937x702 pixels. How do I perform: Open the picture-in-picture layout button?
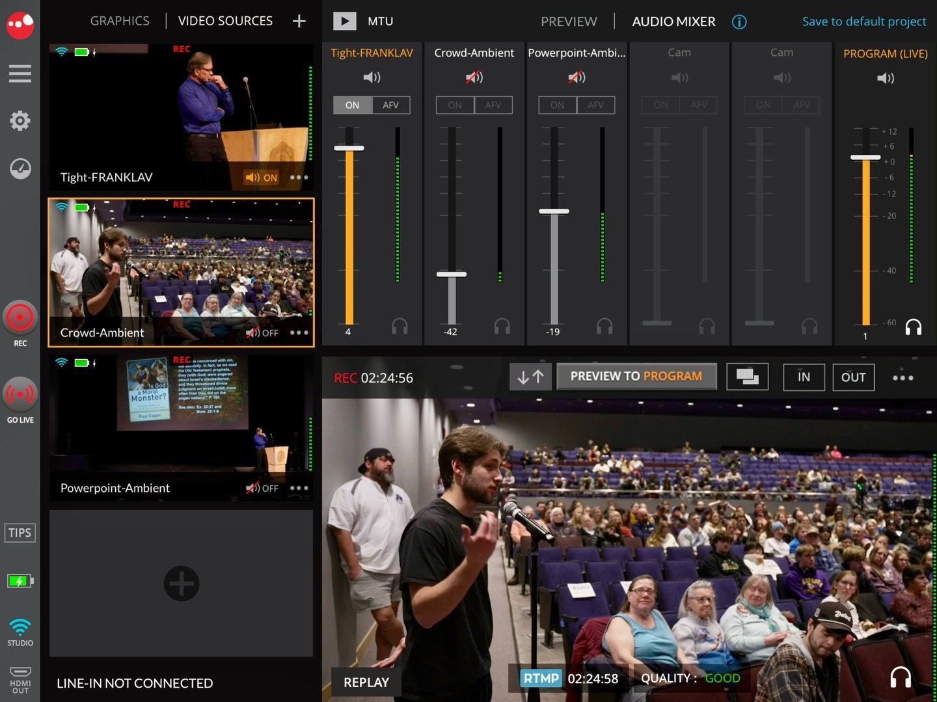coord(747,377)
